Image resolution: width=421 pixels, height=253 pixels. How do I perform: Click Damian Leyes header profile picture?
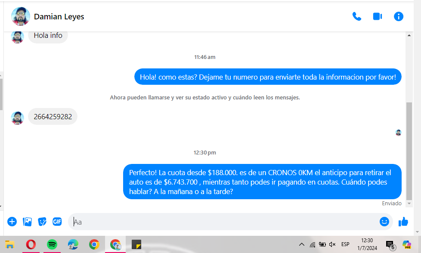click(21, 17)
